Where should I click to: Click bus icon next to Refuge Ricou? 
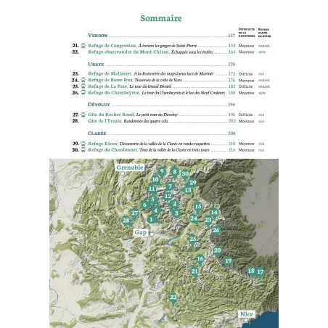click(83, 144)
